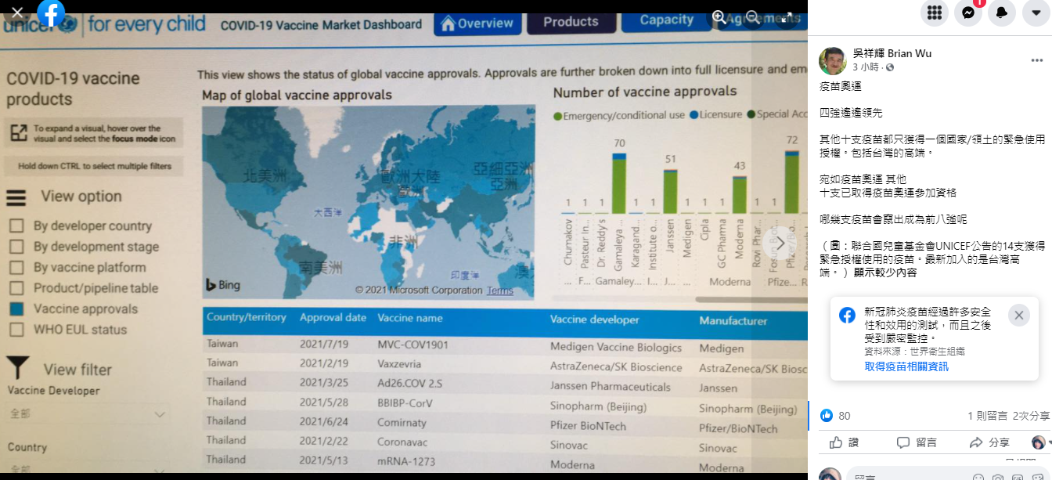This screenshot has width=1052, height=480.
Task: Enter fullscreen photo view
Action: [x=786, y=16]
